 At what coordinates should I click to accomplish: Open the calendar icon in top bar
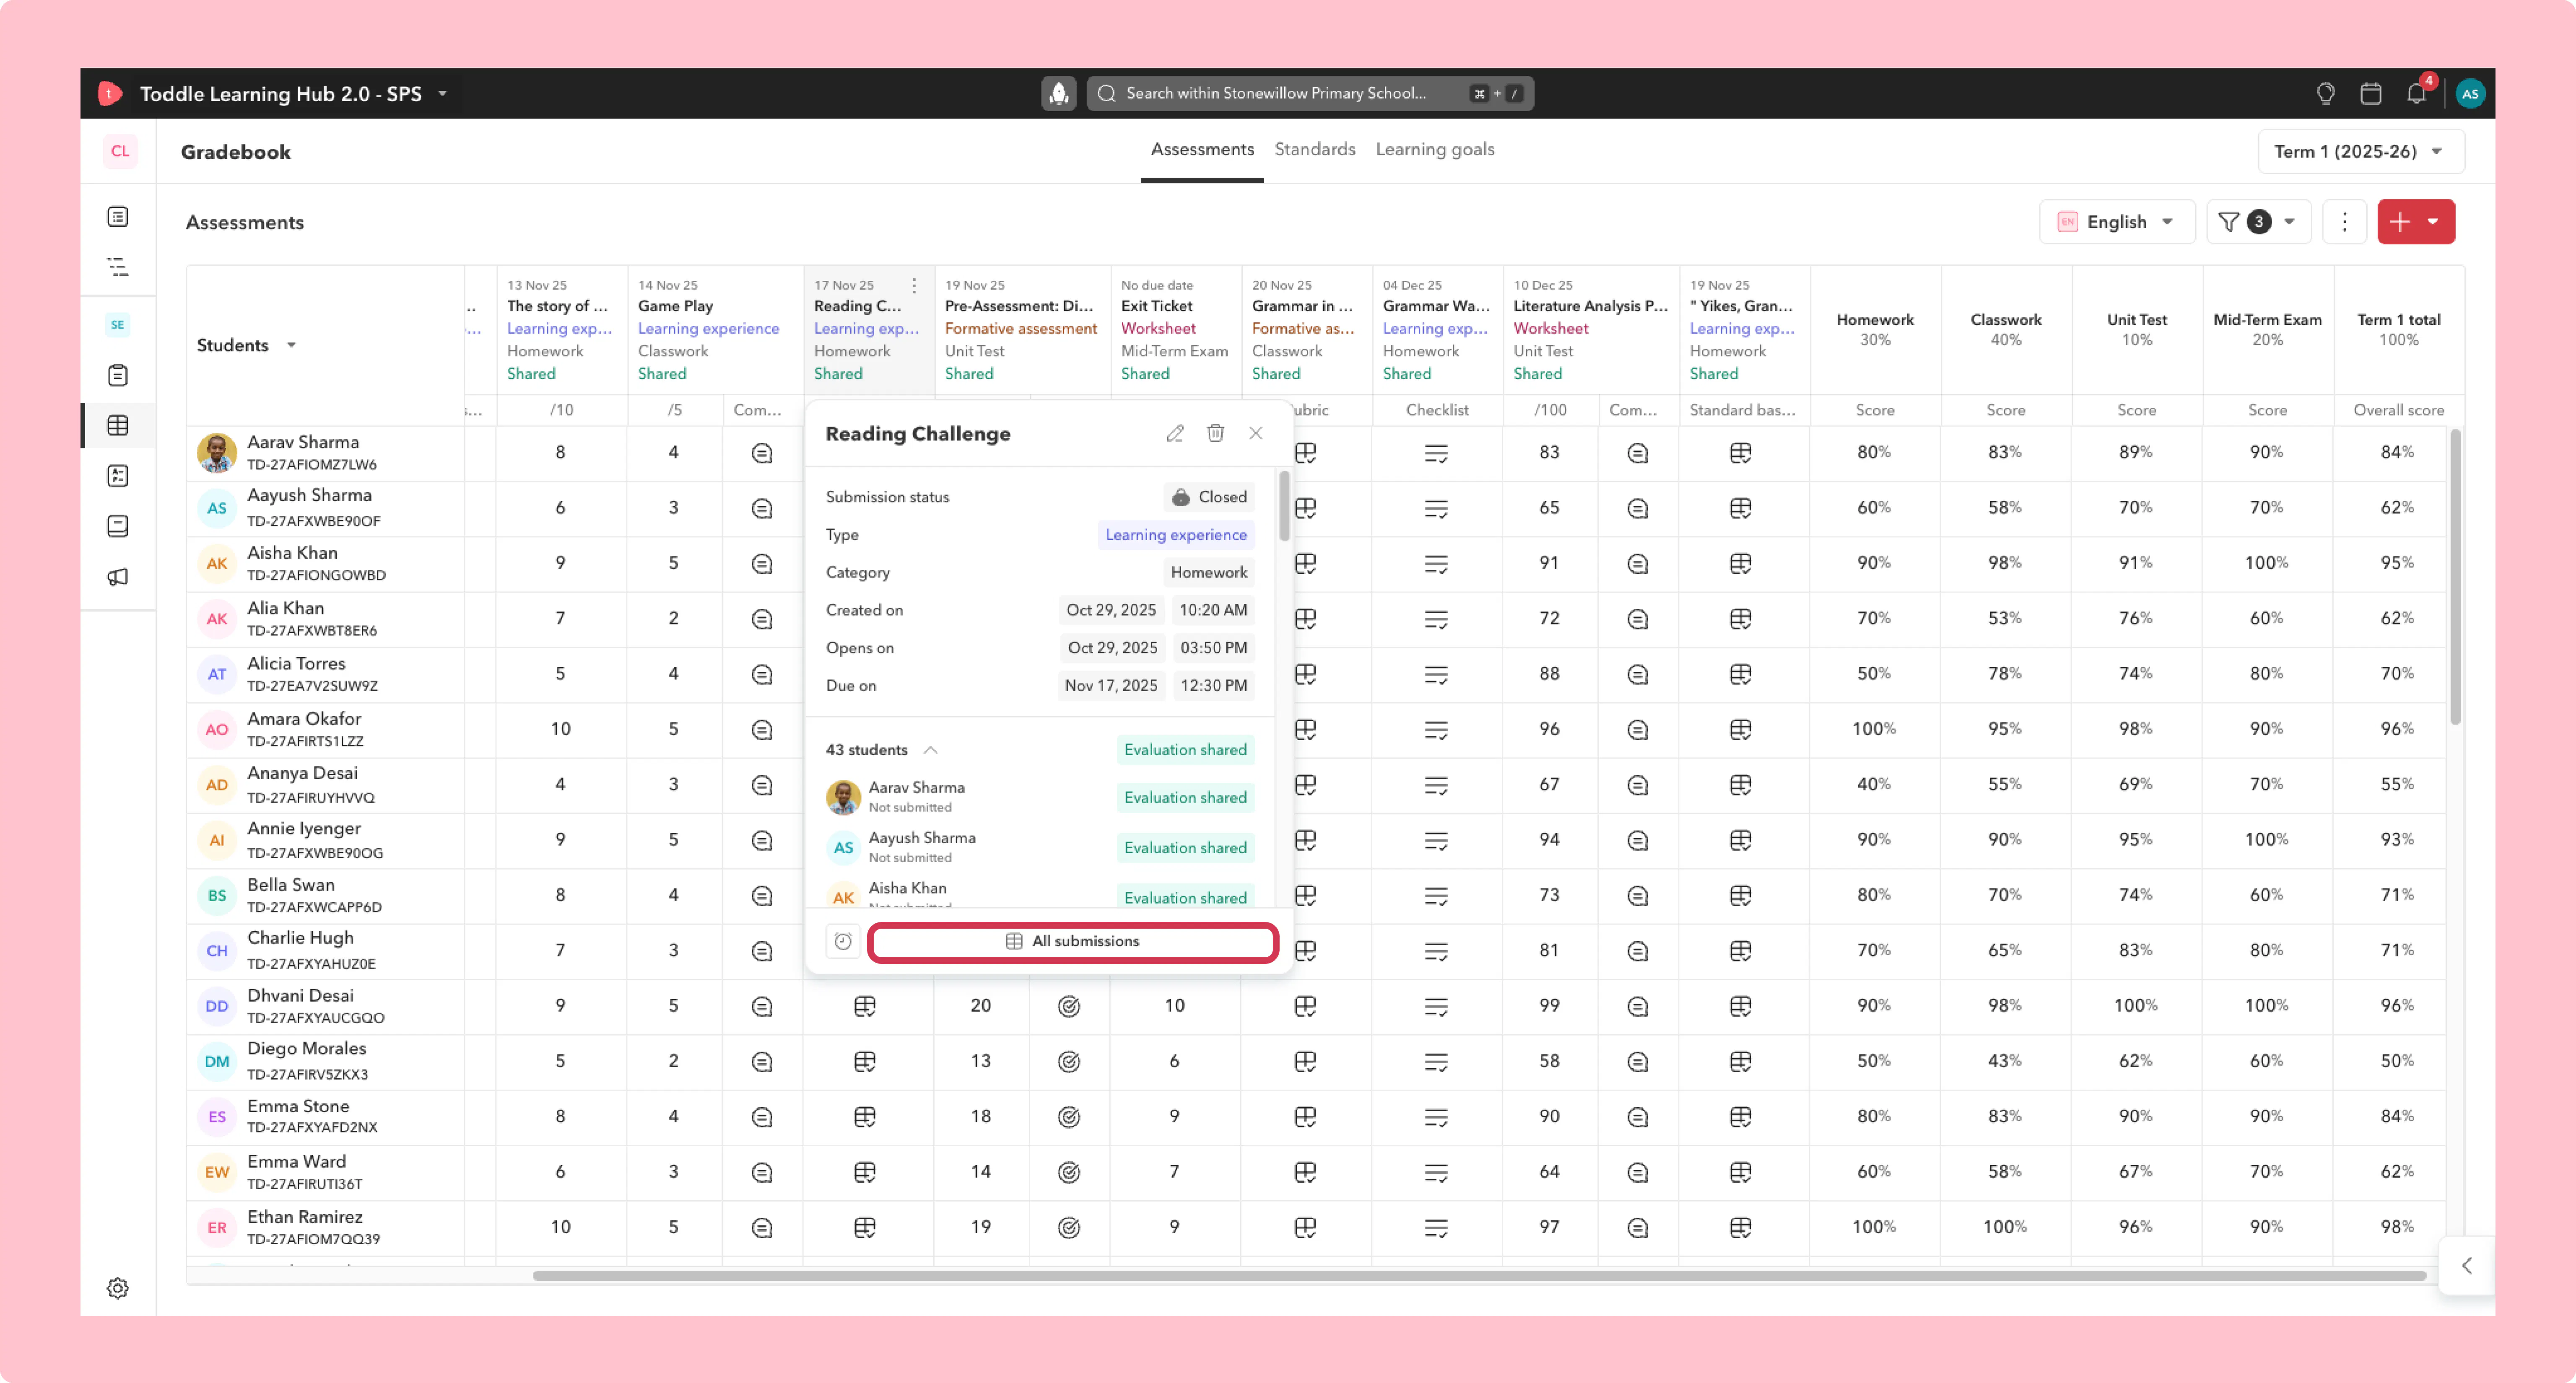pos(2371,93)
